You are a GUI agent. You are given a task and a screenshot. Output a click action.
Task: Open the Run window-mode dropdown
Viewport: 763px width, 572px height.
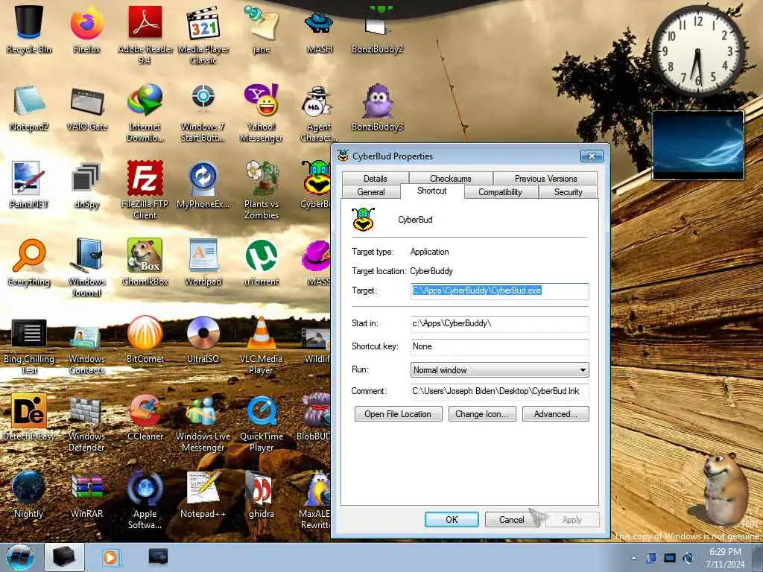[500, 369]
